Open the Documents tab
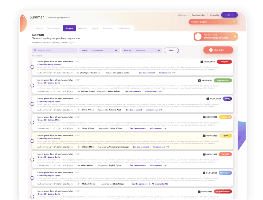 108,28
